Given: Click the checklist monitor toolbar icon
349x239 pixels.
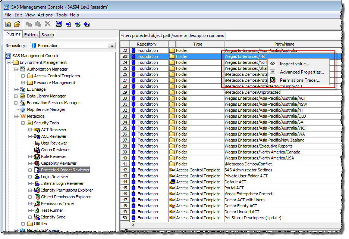Looking at the screenshot, I should pyautogui.click(x=59, y=24).
